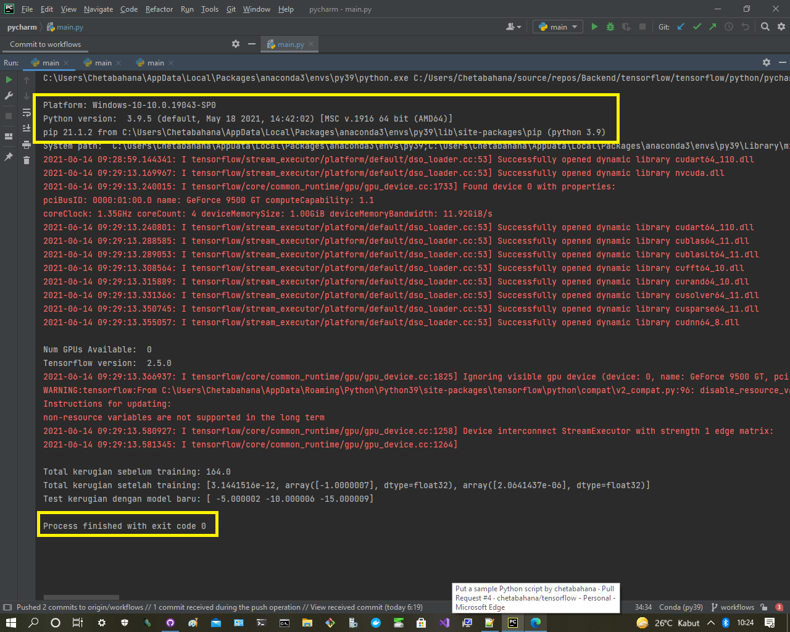Viewport: 790px width, 632px height.
Task: Hide the Run tool window
Action: coord(782,62)
